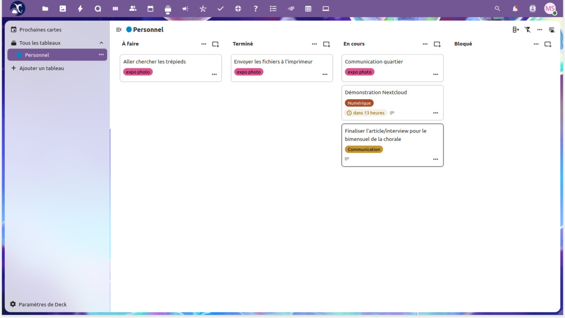Toggle the card filter icon

[x=528, y=30]
